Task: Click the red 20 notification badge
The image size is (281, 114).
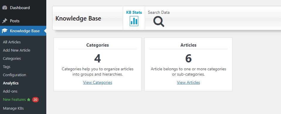Action: pos(35,100)
